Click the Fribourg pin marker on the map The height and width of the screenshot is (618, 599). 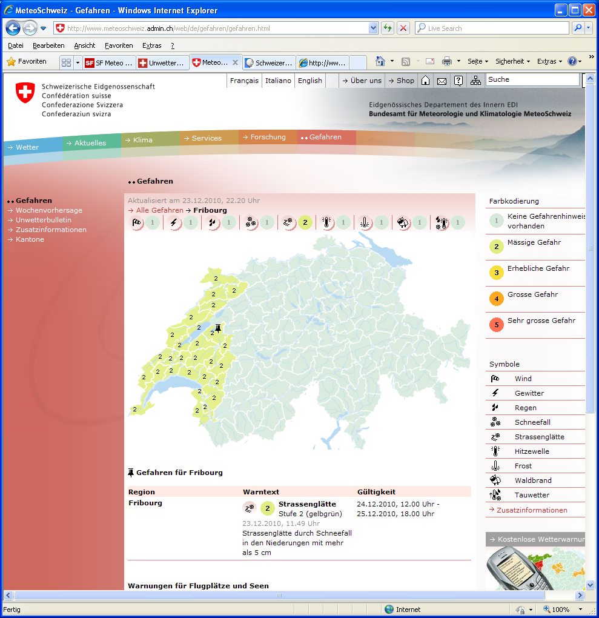pos(218,328)
